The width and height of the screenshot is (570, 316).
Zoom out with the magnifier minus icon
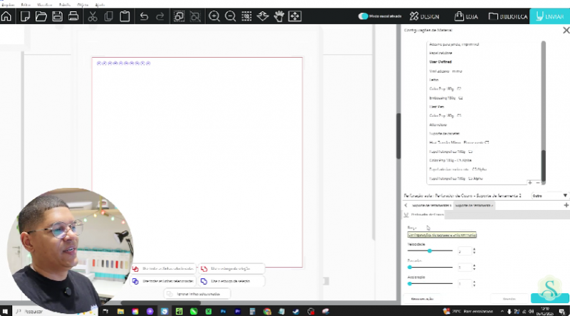coord(230,16)
